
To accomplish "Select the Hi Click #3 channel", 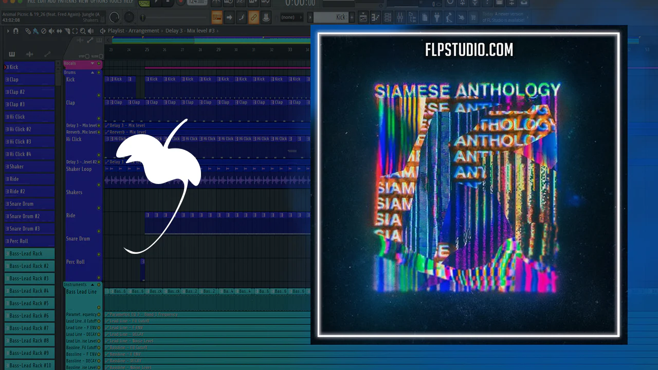I will coord(29,142).
